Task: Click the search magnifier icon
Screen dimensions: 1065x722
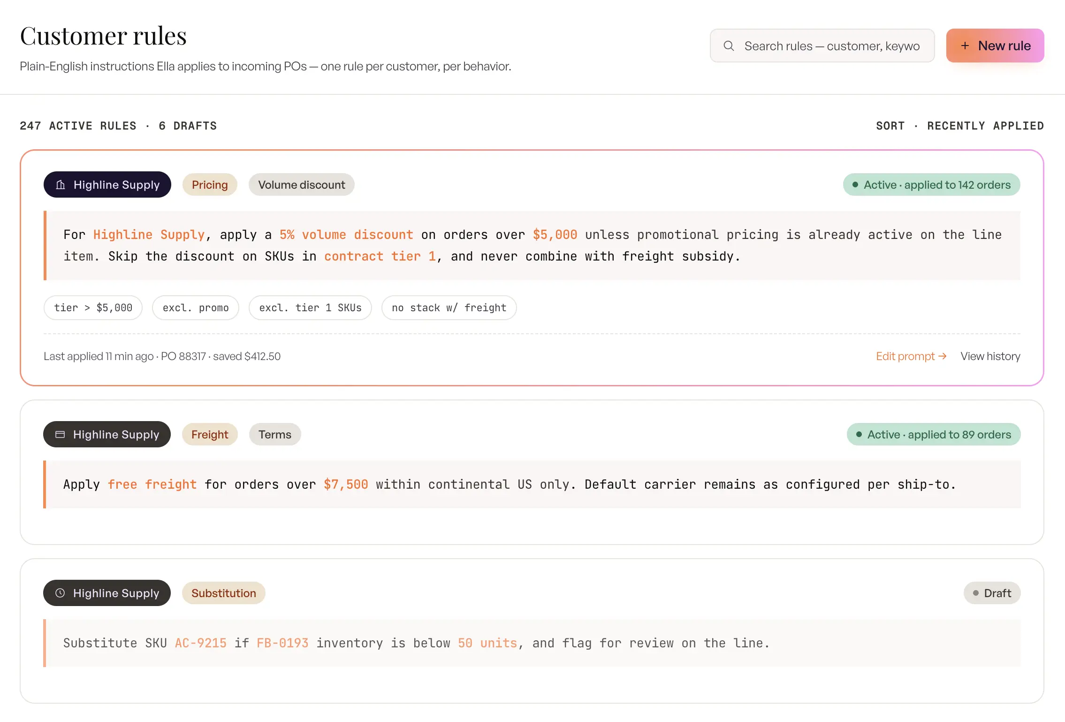Action: click(x=729, y=46)
